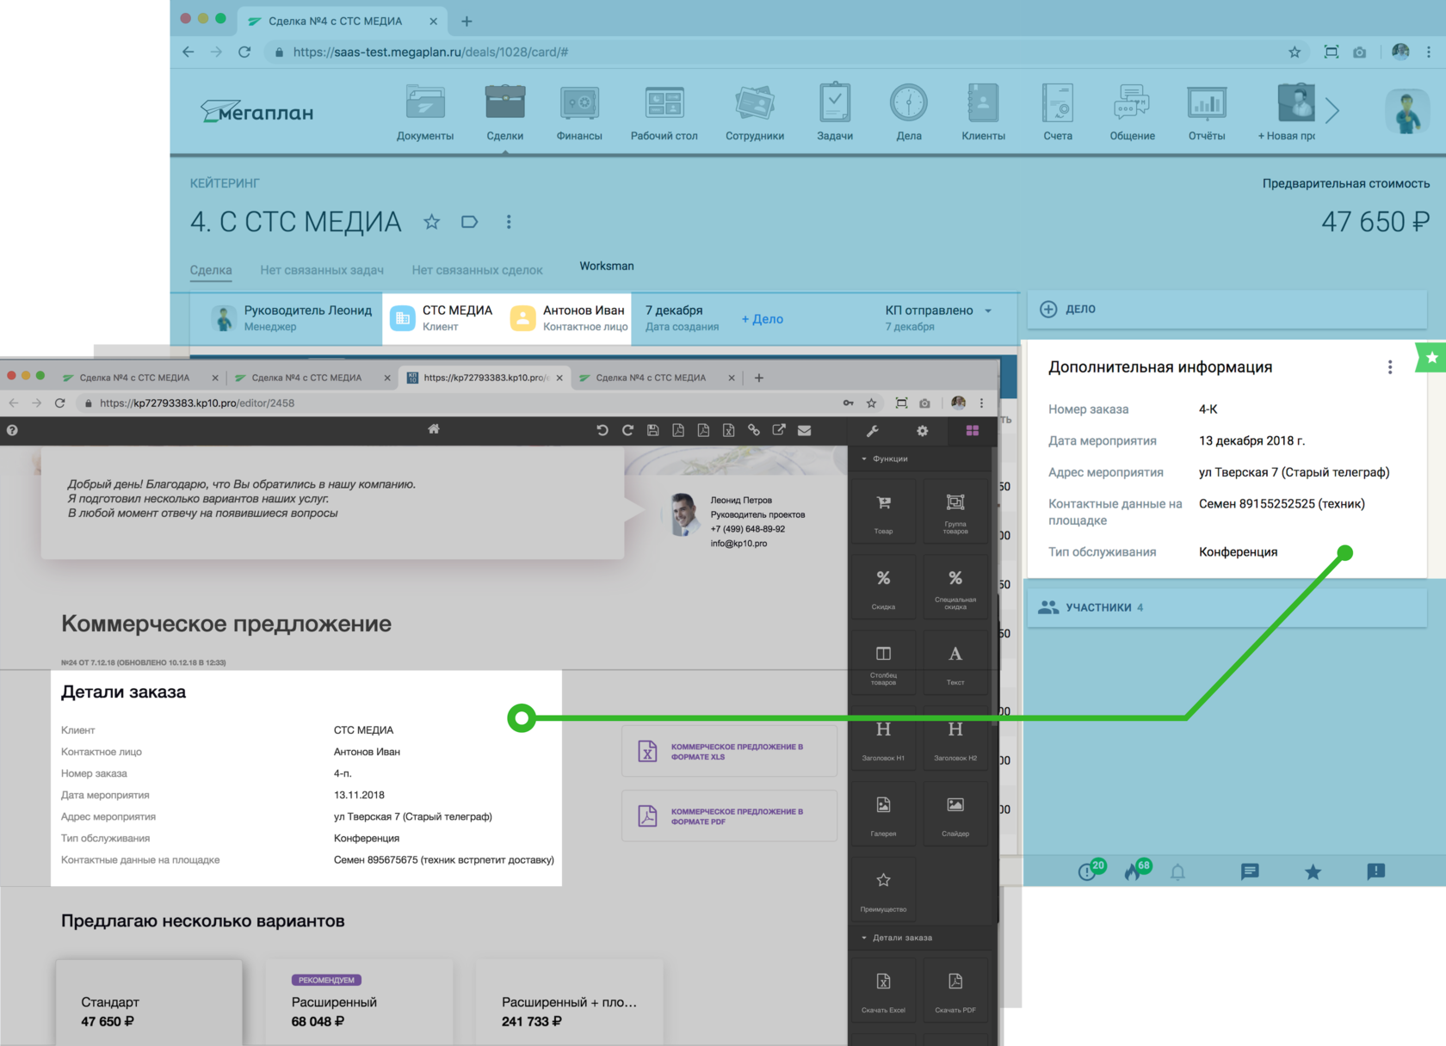Viewport: 1446px width, 1046px height.
Task: Send proposal via the envelope icon
Action: coord(804,430)
